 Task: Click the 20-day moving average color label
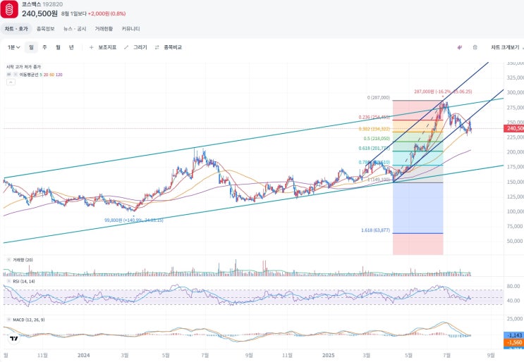click(x=46, y=75)
